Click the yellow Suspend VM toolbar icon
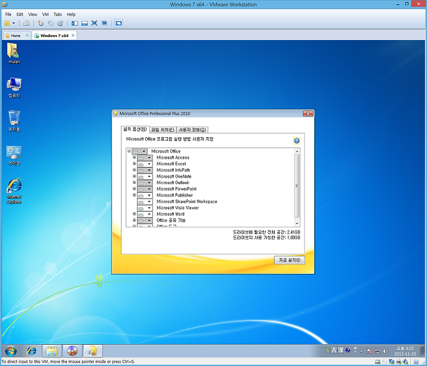 point(7,23)
